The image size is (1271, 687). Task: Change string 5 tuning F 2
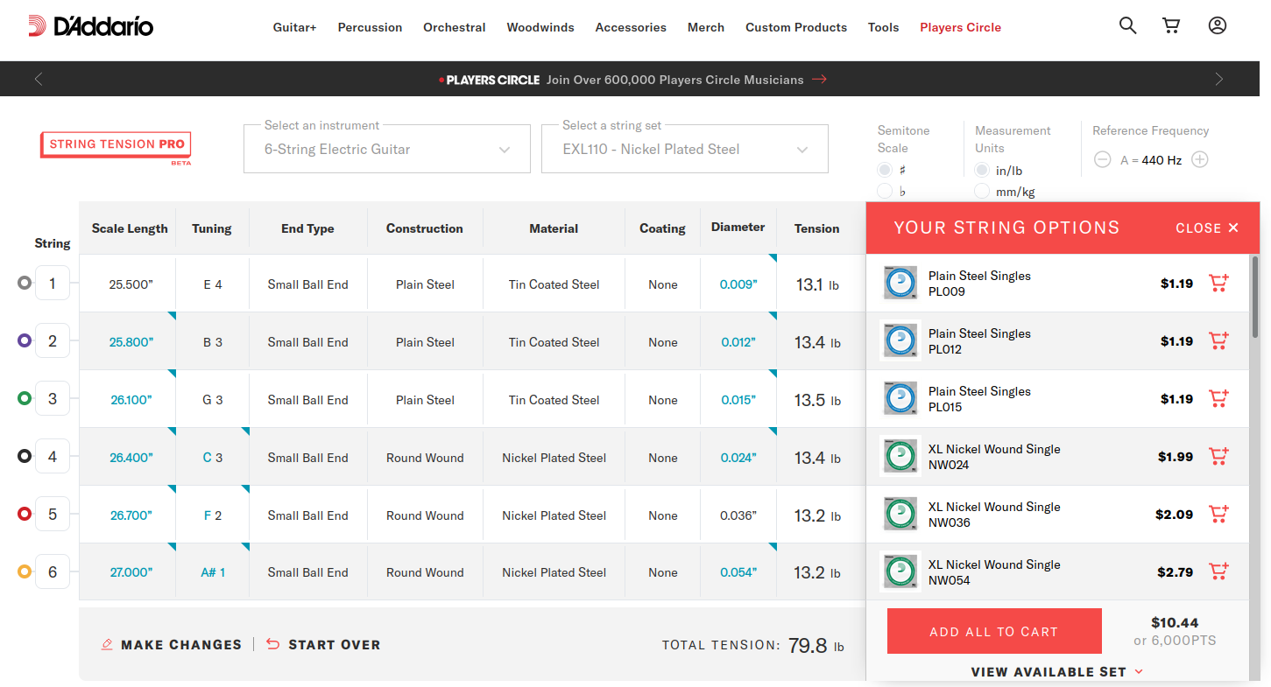click(x=213, y=515)
